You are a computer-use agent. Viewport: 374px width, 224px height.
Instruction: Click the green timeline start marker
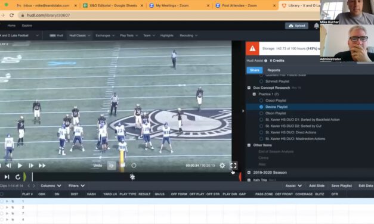tap(24, 176)
